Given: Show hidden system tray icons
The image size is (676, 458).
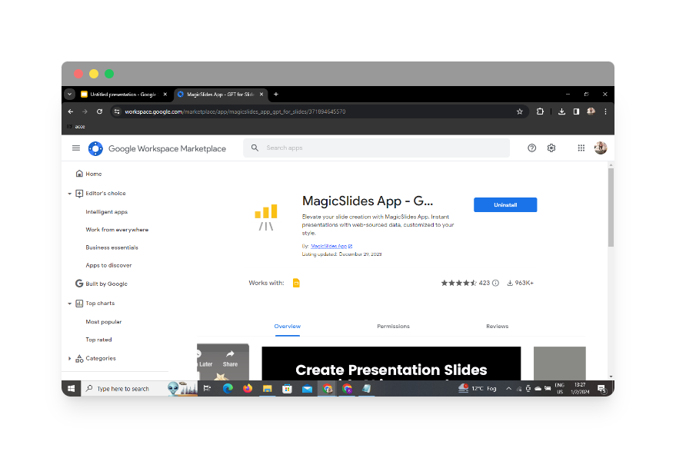Looking at the screenshot, I should tap(508, 389).
